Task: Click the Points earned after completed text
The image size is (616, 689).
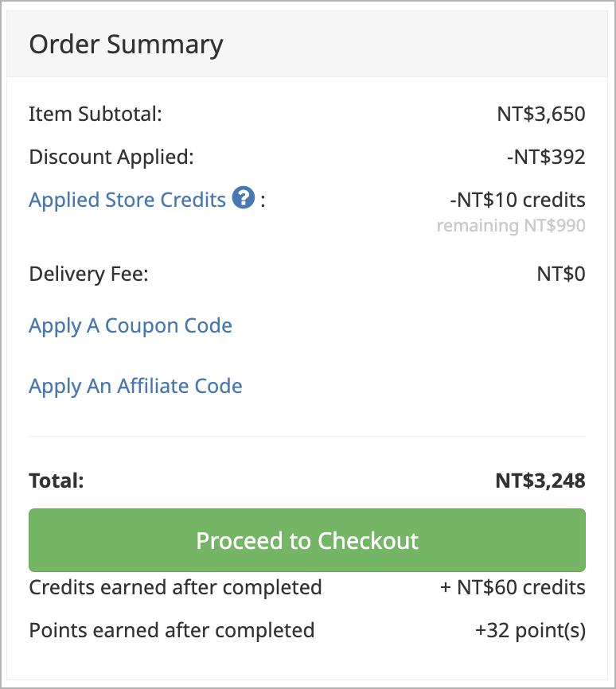Action: click(172, 631)
